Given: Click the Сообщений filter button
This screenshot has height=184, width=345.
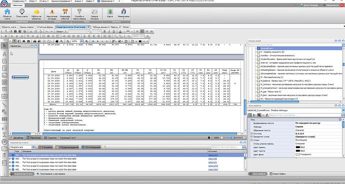Looking at the screenshot, I should pos(91,147).
